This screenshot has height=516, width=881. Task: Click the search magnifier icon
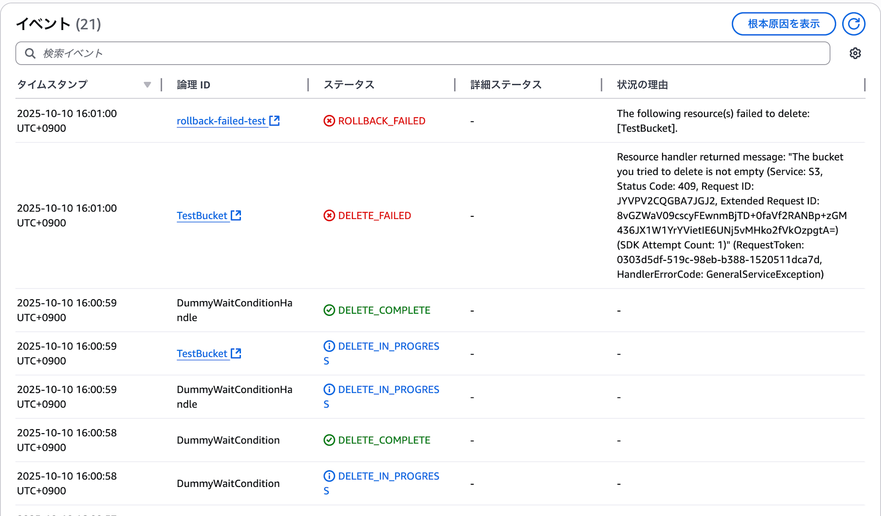click(x=30, y=53)
